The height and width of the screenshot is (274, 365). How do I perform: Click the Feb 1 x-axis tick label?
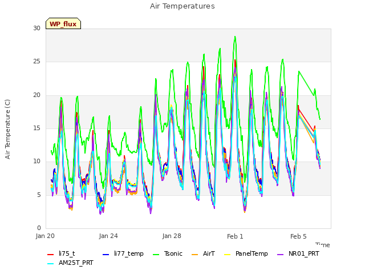click(235, 236)
